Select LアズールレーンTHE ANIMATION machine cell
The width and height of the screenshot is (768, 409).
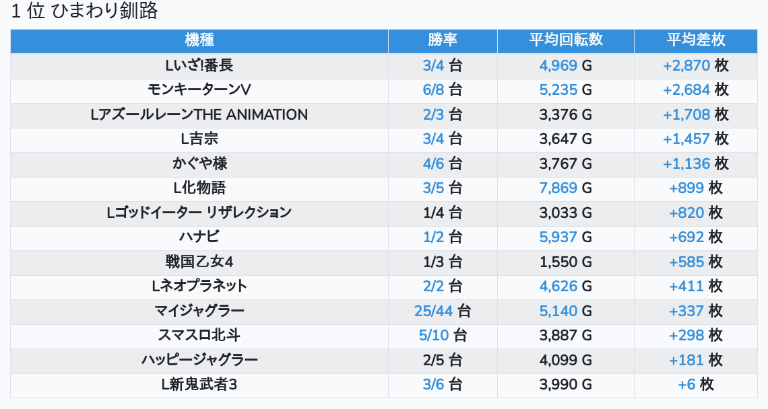199,114
